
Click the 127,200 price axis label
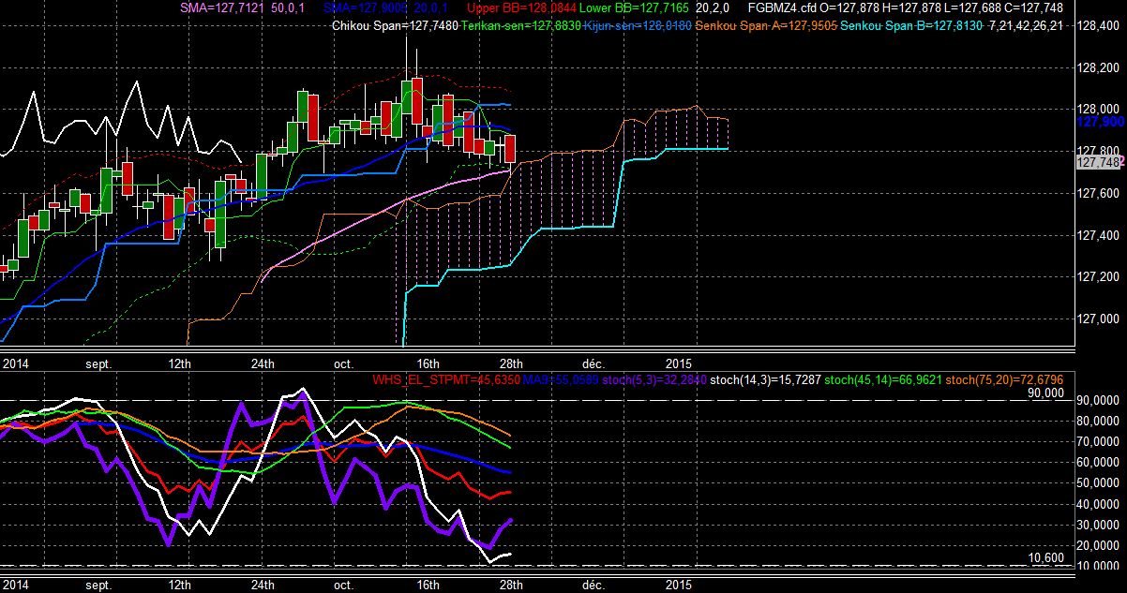click(x=1099, y=276)
